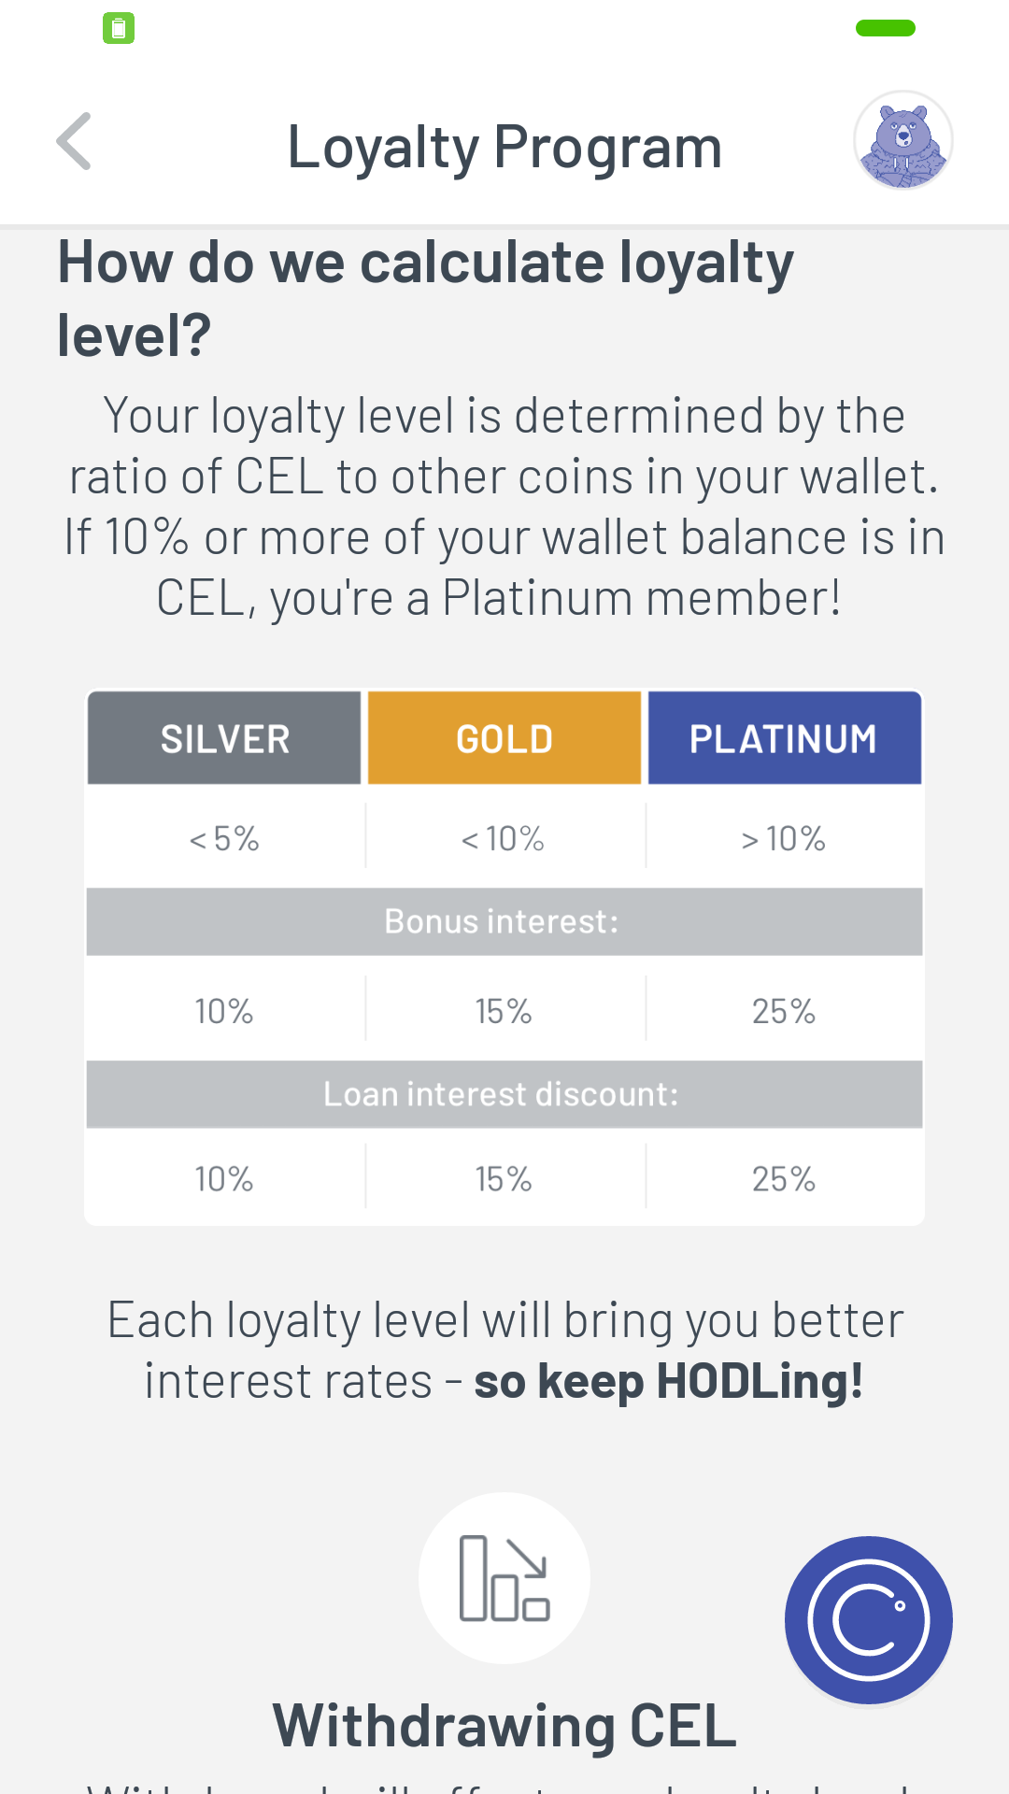The width and height of the screenshot is (1009, 1794).
Task: Select the PLATINUM tier header
Action: pos(784,738)
